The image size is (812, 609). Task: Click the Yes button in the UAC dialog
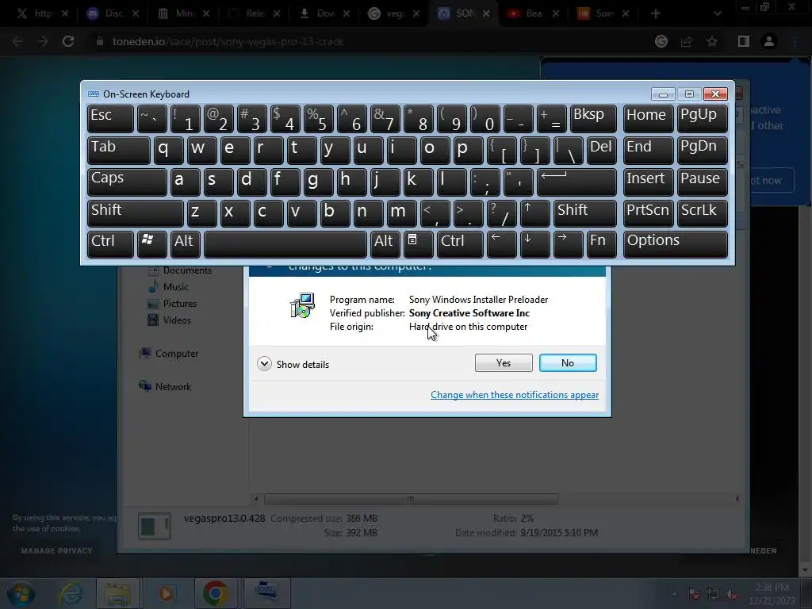(504, 363)
